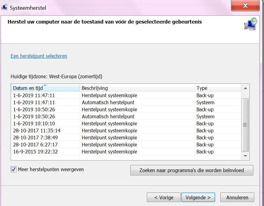Select the 1-6-2019 10:10:10 Herstelpunt systeemkopie row
This screenshot has width=264, height=206.
pos(126,123)
